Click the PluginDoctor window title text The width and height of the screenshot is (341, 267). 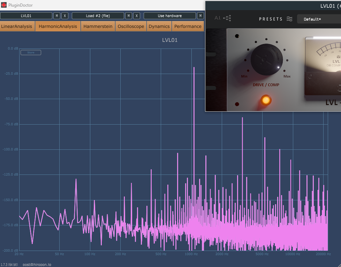click(21, 5)
